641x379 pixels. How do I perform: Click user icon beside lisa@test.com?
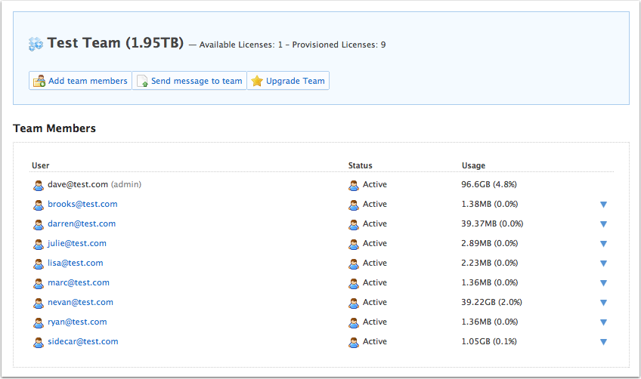tap(39, 263)
